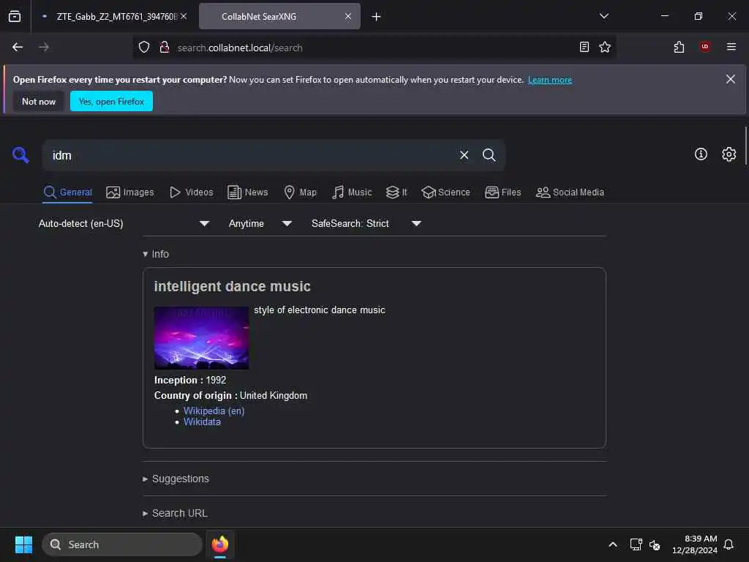
Task: Open the taskbar clock and date
Action: (x=694, y=544)
